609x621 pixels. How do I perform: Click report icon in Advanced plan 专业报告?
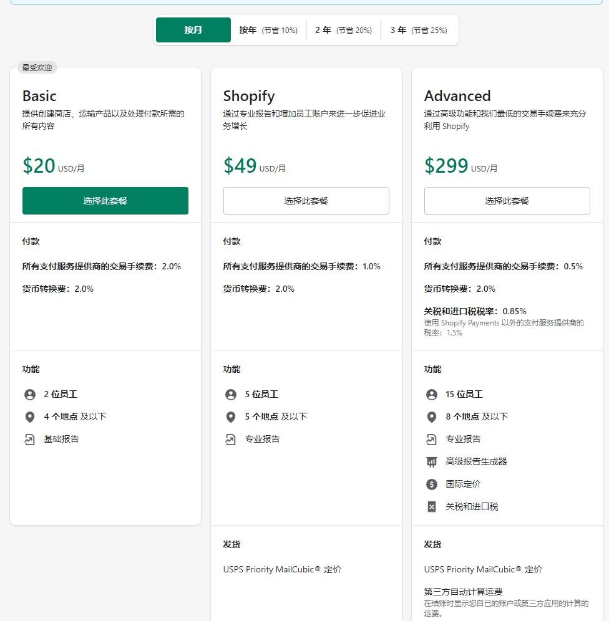432,439
